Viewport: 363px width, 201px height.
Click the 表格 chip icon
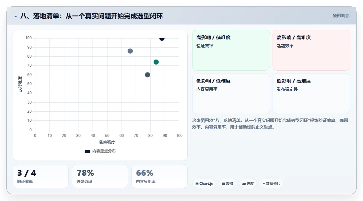[224, 184]
